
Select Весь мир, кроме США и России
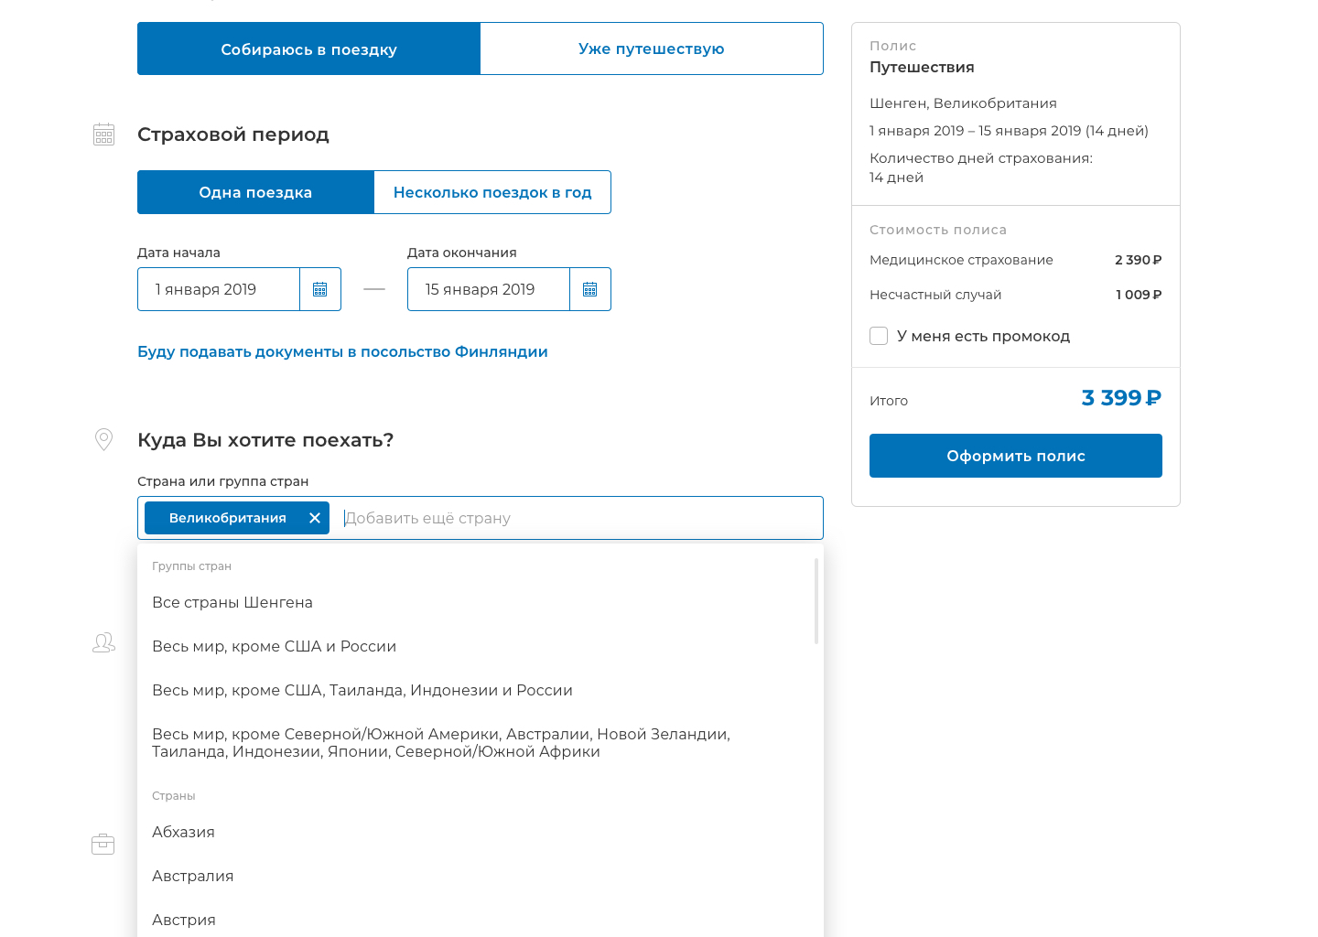click(x=481, y=646)
